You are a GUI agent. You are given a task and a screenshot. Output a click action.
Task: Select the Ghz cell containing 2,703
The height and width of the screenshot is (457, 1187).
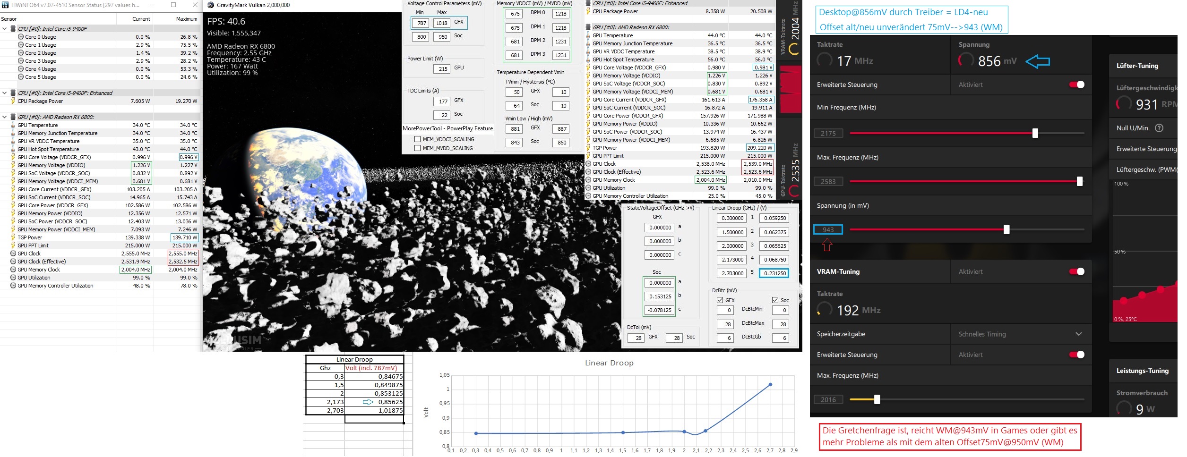pos(326,411)
